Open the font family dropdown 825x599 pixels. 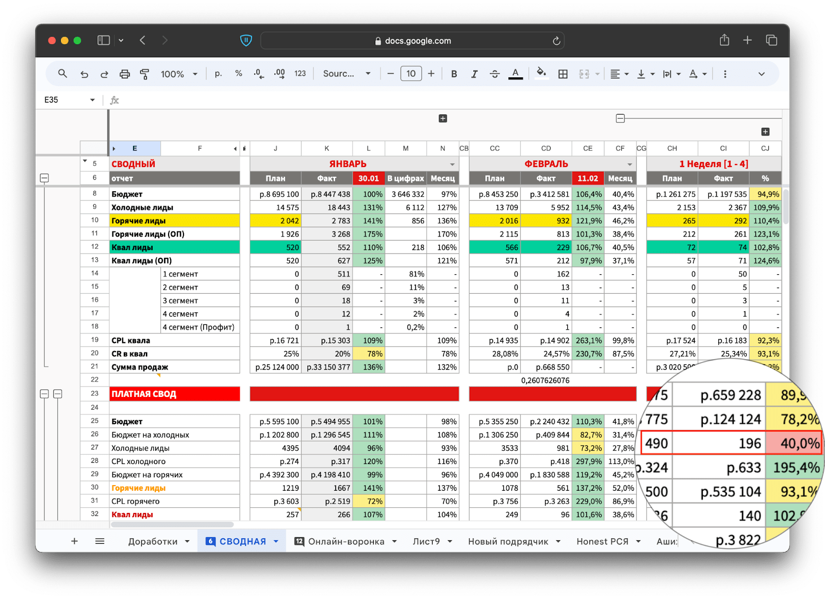pos(346,74)
